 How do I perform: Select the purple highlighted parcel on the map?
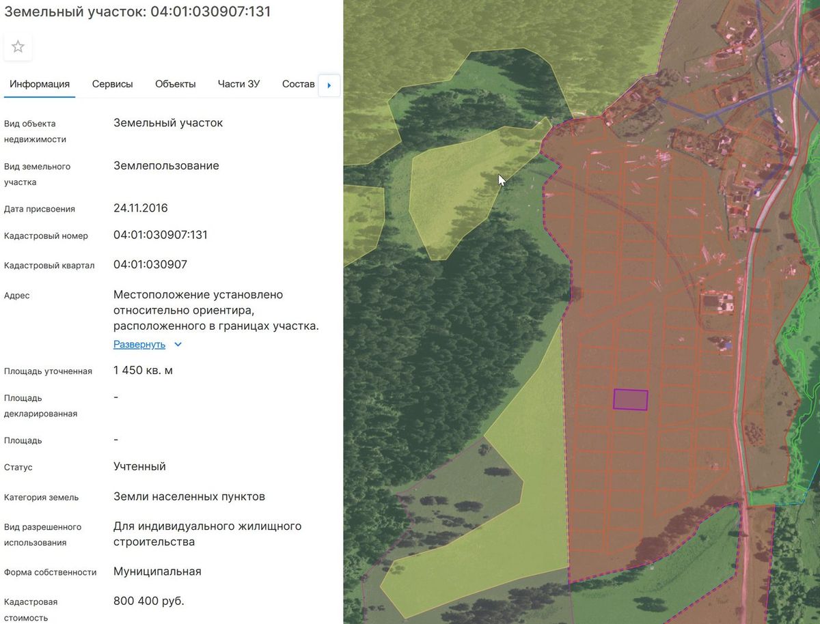[x=630, y=399]
